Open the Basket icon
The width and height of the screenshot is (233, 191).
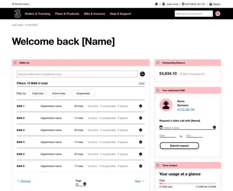click(211, 4)
